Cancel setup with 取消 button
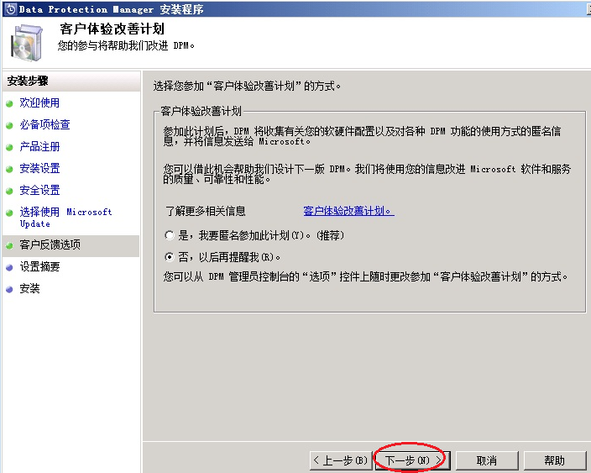 click(x=487, y=460)
